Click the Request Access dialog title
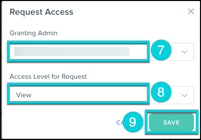Image resolution: width=201 pixels, height=140 pixels. pos(41,12)
